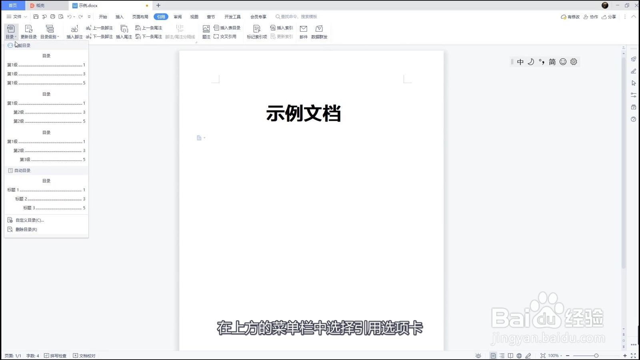The image size is (640, 360).
Task: Click Insert Index (插入索引) button
Action: [282, 28]
